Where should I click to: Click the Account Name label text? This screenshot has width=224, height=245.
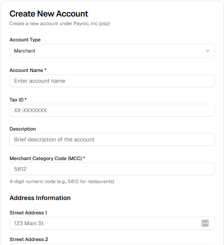(26, 71)
